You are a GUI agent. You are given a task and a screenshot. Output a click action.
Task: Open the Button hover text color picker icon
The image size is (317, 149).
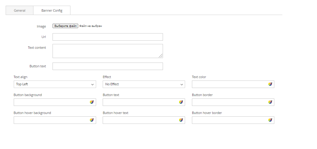point(181,120)
